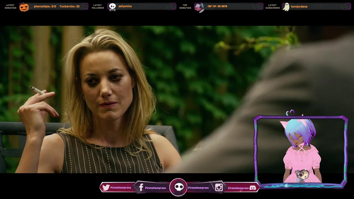Click the ghost icon beside Latest Subscriber

(x=286, y=7)
